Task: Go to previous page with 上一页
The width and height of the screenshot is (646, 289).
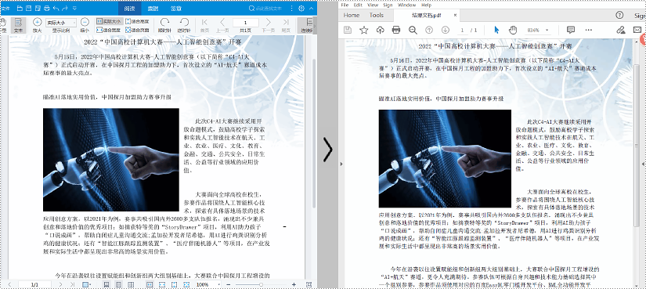Action: (222, 25)
